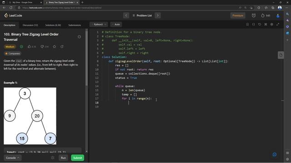This screenshot has height=163, width=291.
Task: Open browser profile avatar
Action: pyautogui.click(x=280, y=8)
